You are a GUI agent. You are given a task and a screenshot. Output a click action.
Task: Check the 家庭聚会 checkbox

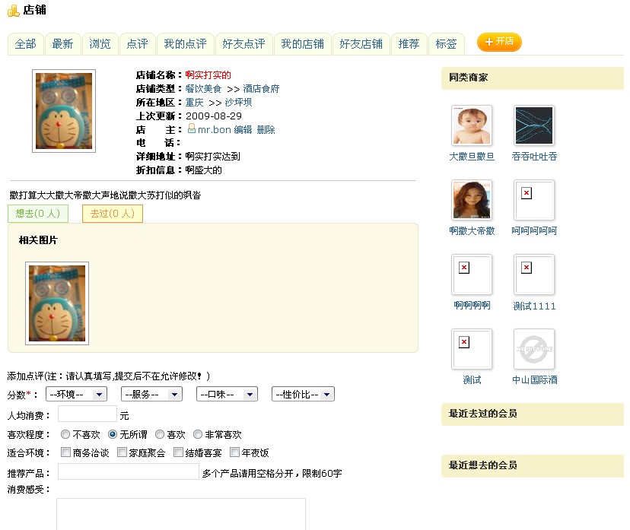click(122, 452)
